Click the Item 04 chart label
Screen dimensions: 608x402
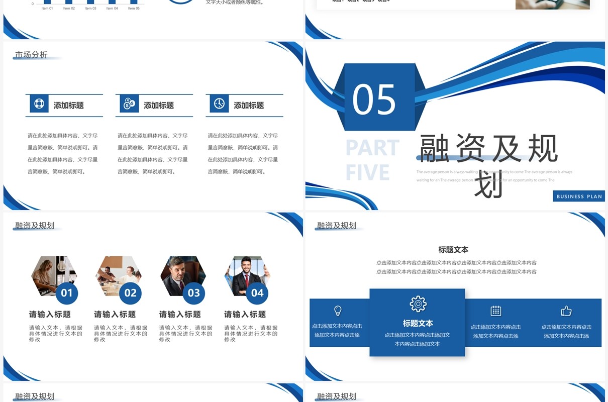[x=113, y=9]
